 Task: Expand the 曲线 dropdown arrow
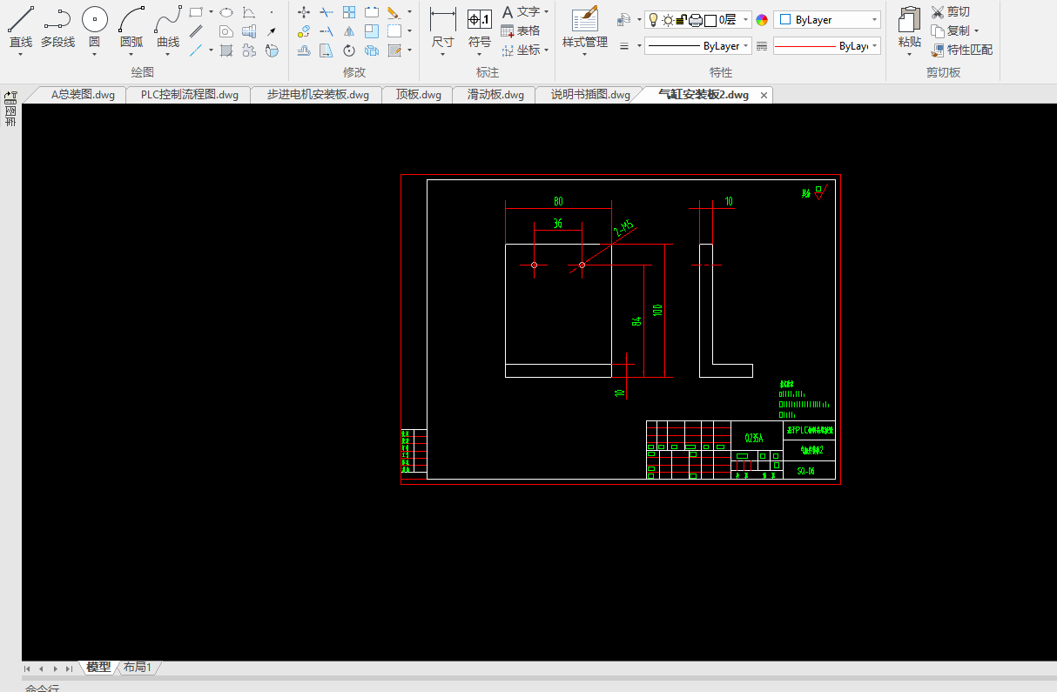coord(168,55)
